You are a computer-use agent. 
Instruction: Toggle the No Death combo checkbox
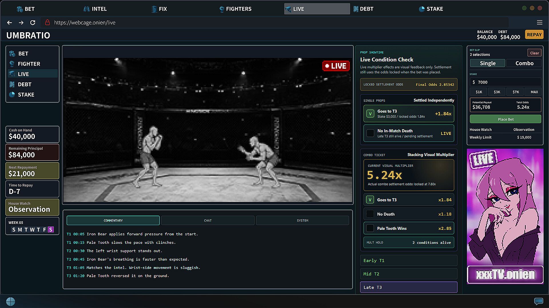pos(370,214)
